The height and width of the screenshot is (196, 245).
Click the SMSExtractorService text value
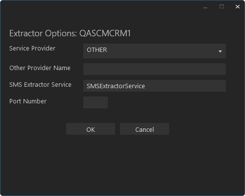[116, 86]
